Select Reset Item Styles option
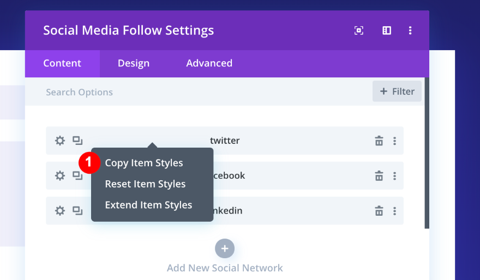Viewport: 480px width, 280px height. tap(145, 184)
